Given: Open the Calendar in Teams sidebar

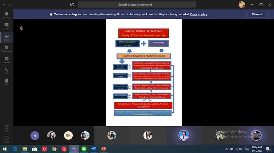Looking at the screenshot, I should [x=6, y=60].
